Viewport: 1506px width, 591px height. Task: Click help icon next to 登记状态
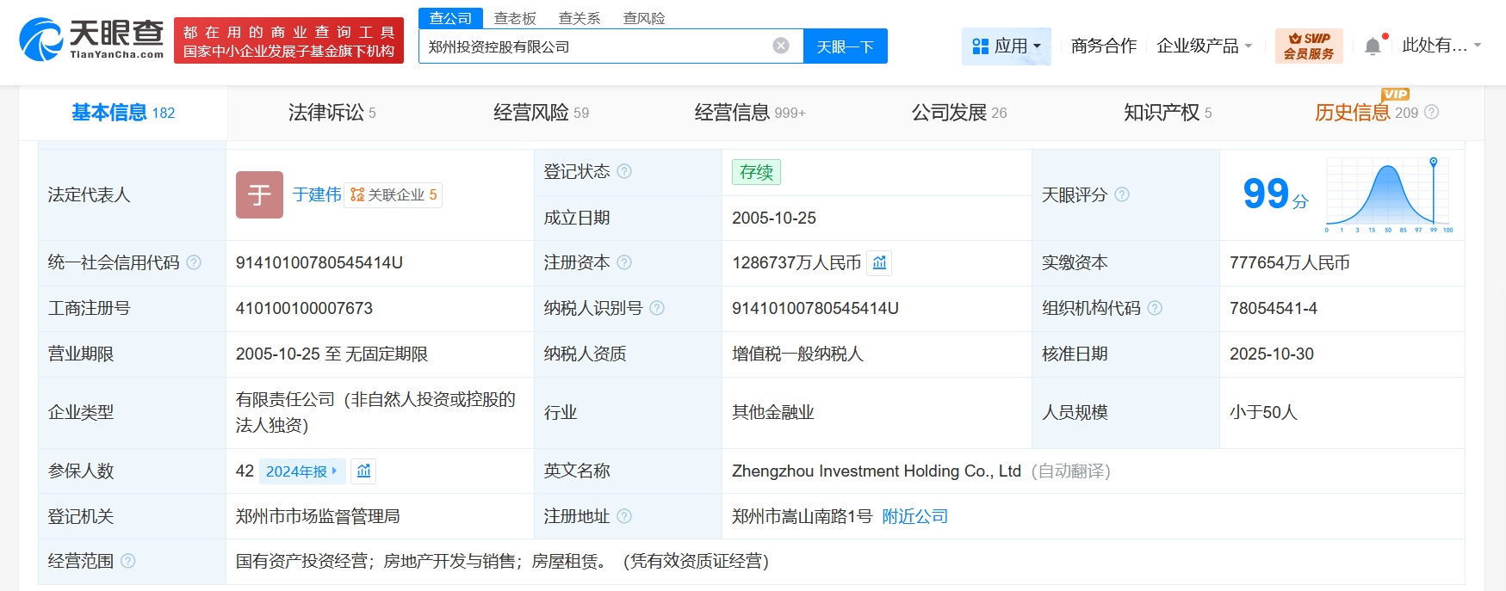click(x=624, y=171)
